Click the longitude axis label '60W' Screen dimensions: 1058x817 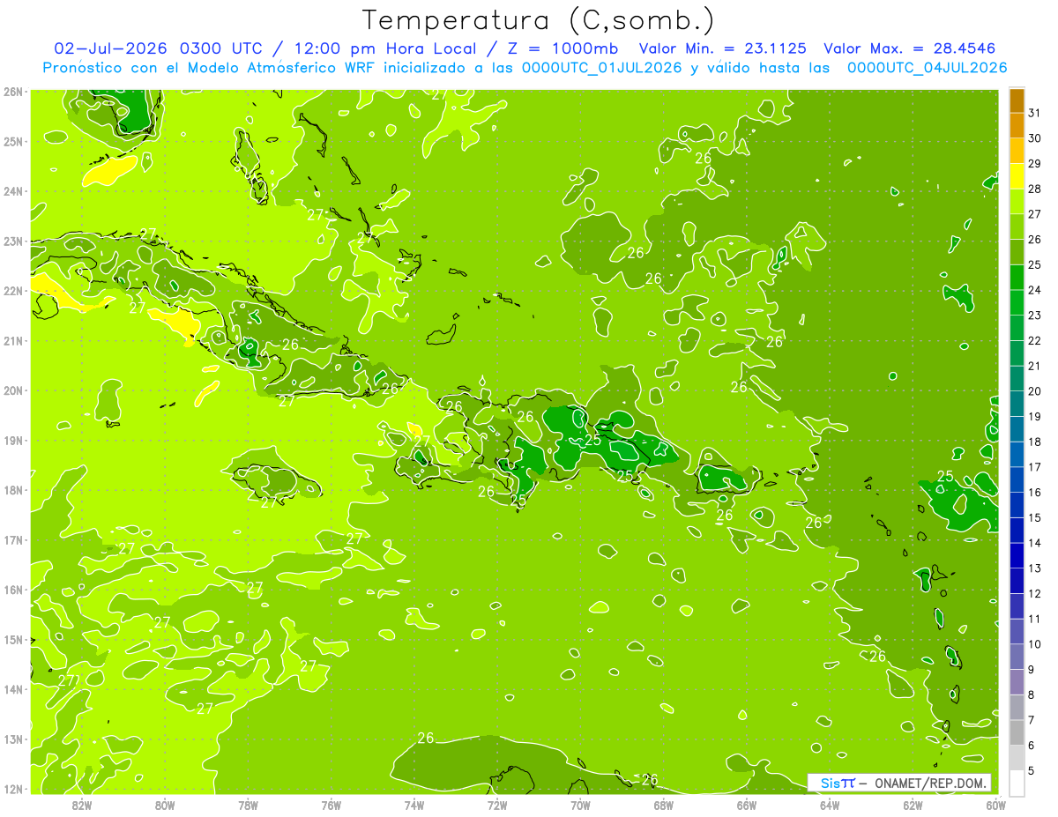coord(996,805)
